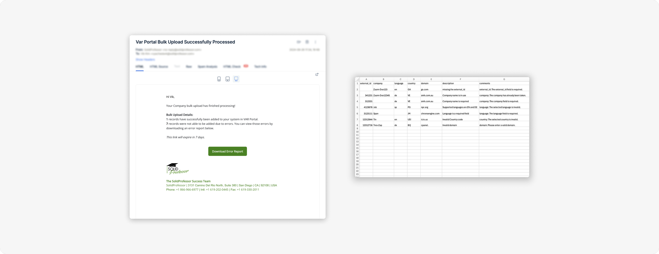Open the Raw tab

coord(189,67)
